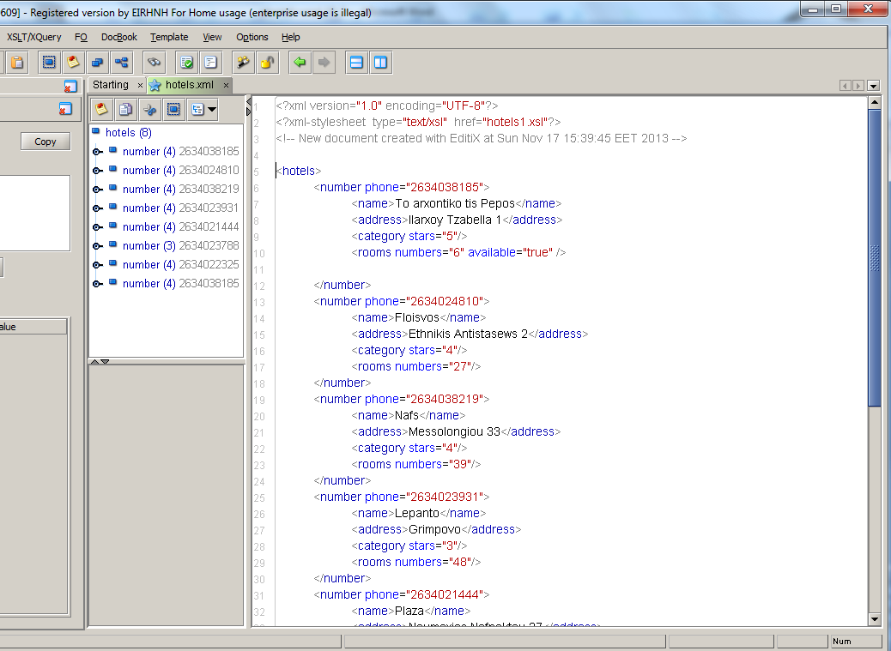
Task: Click the editor scrollbar up arrow
Action: click(875, 103)
